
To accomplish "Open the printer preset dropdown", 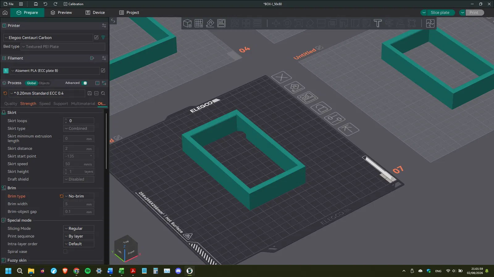I will pyautogui.click(x=48, y=38).
